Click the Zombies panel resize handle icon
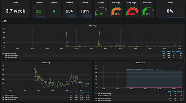 [60, 17]
